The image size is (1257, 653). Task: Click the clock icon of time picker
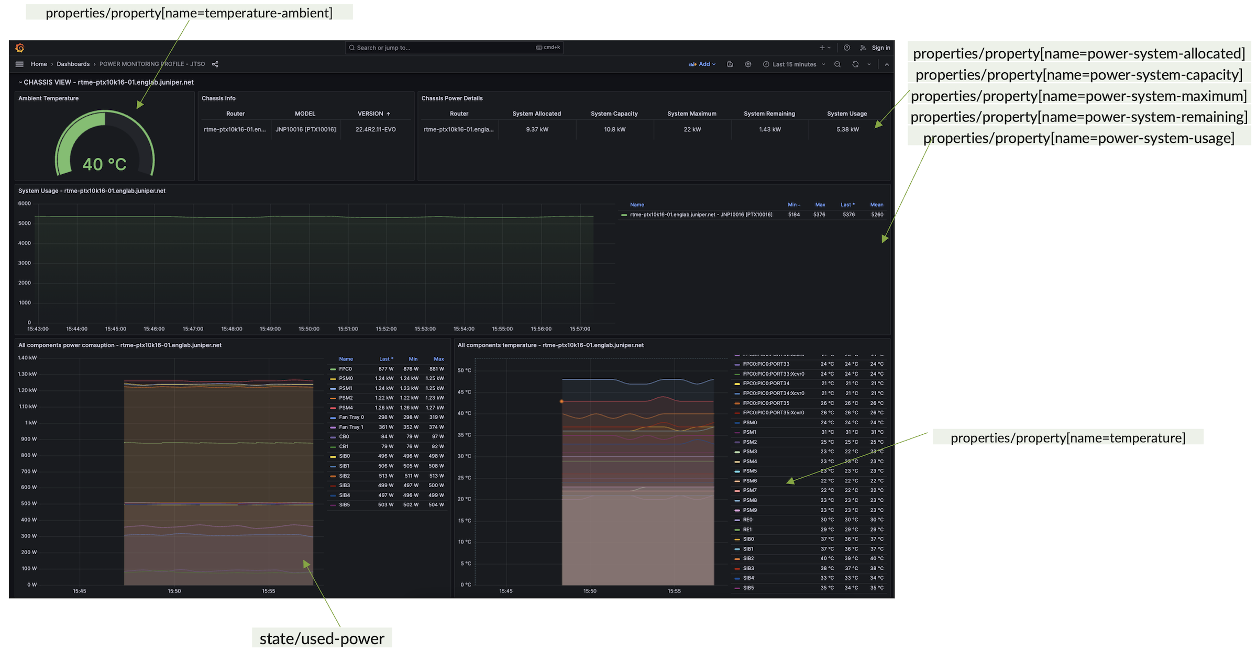pyautogui.click(x=766, y=64)
